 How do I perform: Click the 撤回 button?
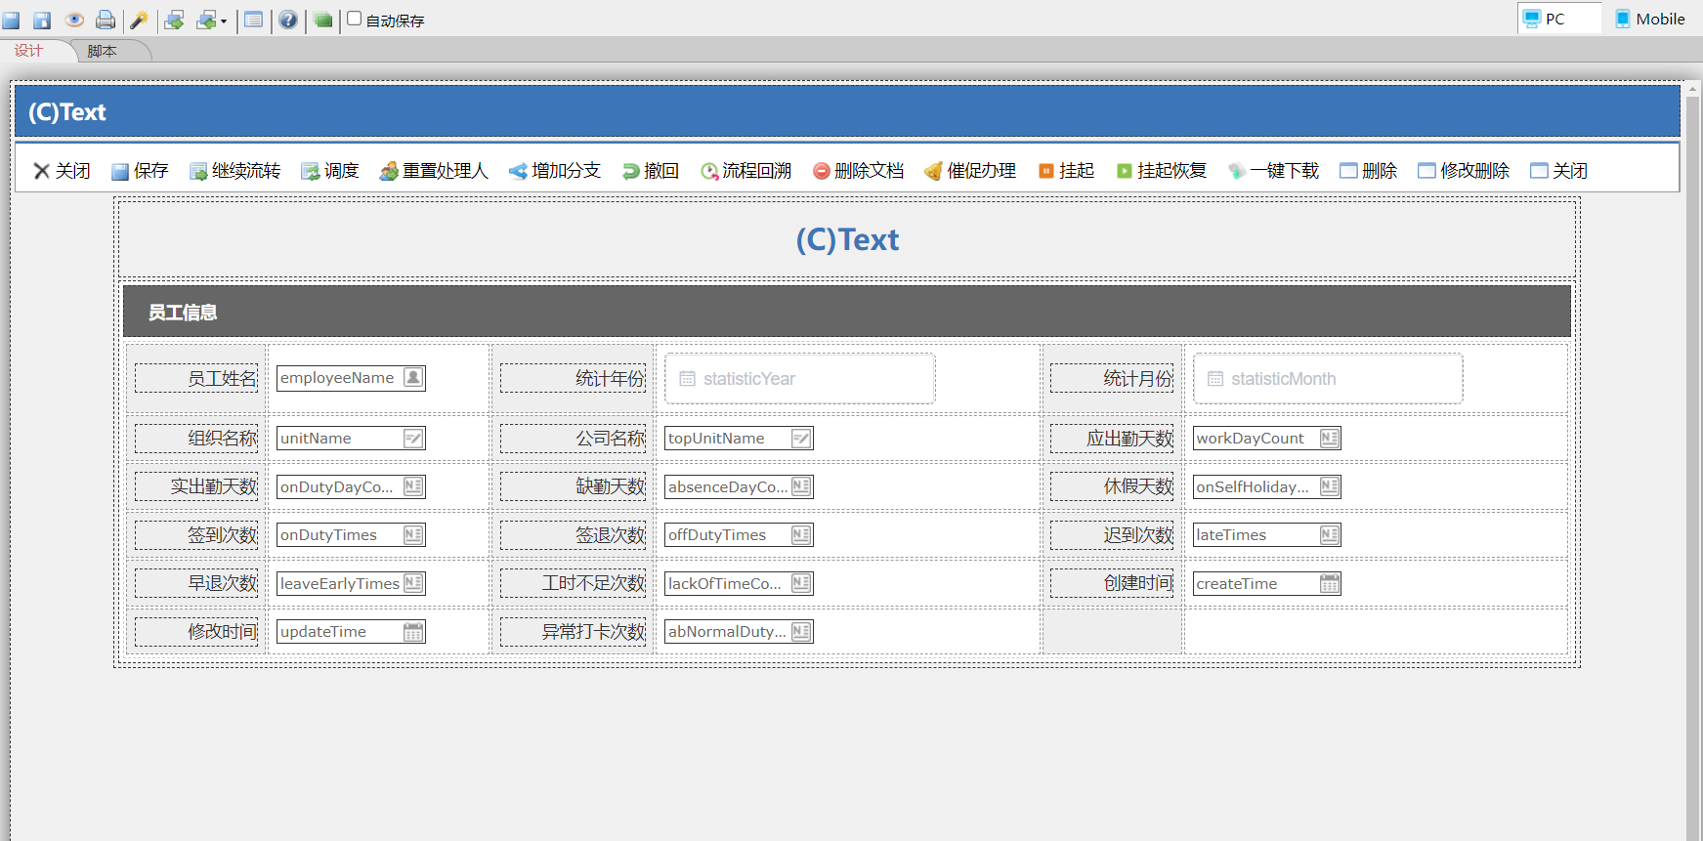[651, 171]
